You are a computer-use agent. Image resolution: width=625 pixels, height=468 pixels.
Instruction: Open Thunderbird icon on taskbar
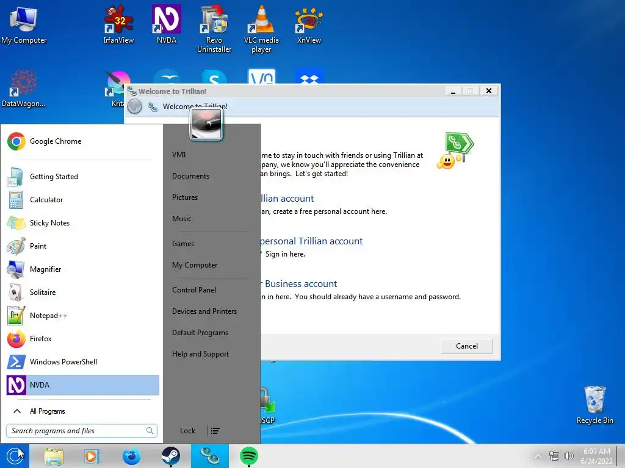point(131,456)
